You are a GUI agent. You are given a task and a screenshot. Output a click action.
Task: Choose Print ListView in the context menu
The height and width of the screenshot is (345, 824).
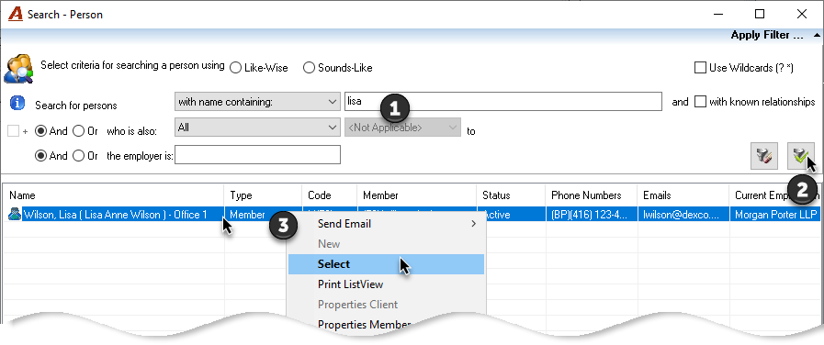pyautogui.click(x=386, y=284)
